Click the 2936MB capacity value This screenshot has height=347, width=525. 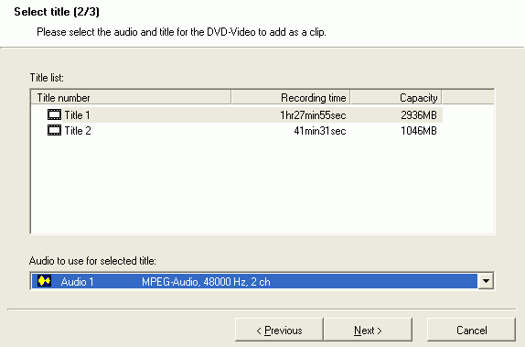coord(419,115)
